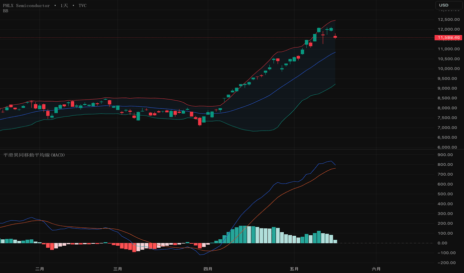
Task: Click the 12,500.00 price scale label
Action: coord(449,19)
